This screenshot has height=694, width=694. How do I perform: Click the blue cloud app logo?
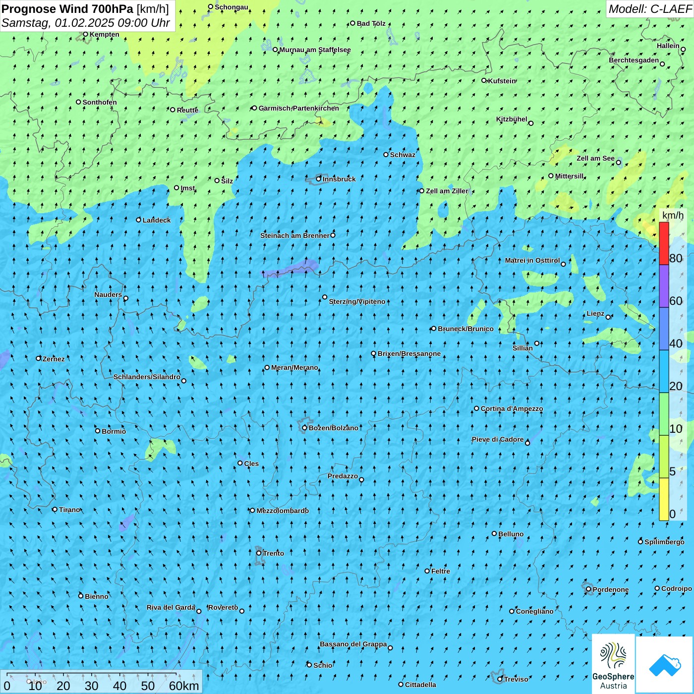point(665,665)
